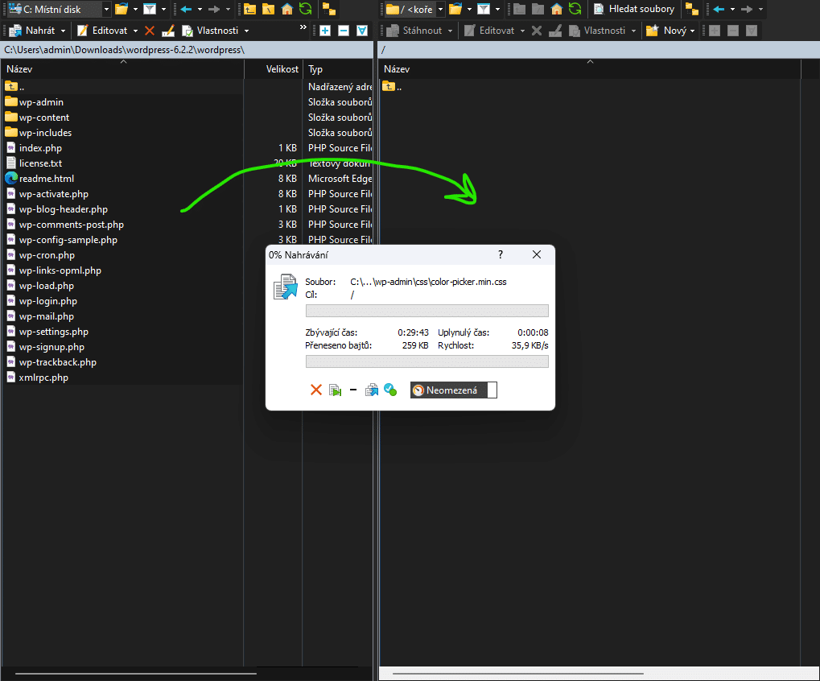Click the local Vlastnosti button

click(210, 31)
